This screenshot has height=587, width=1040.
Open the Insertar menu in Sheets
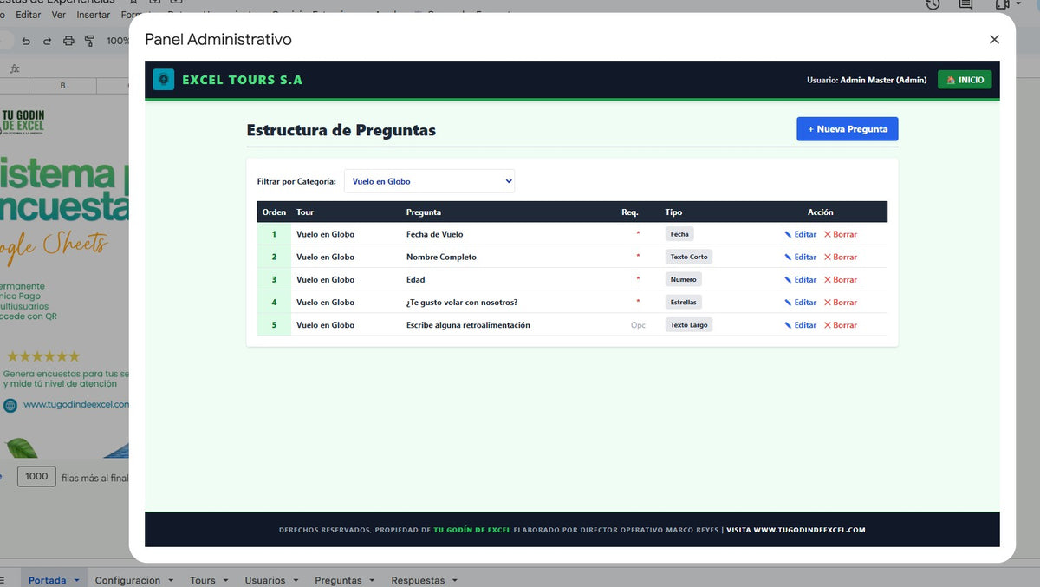94,15
